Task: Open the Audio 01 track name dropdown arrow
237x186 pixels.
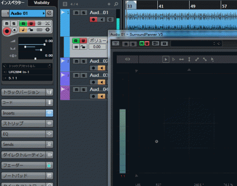Action: [44, 13]
